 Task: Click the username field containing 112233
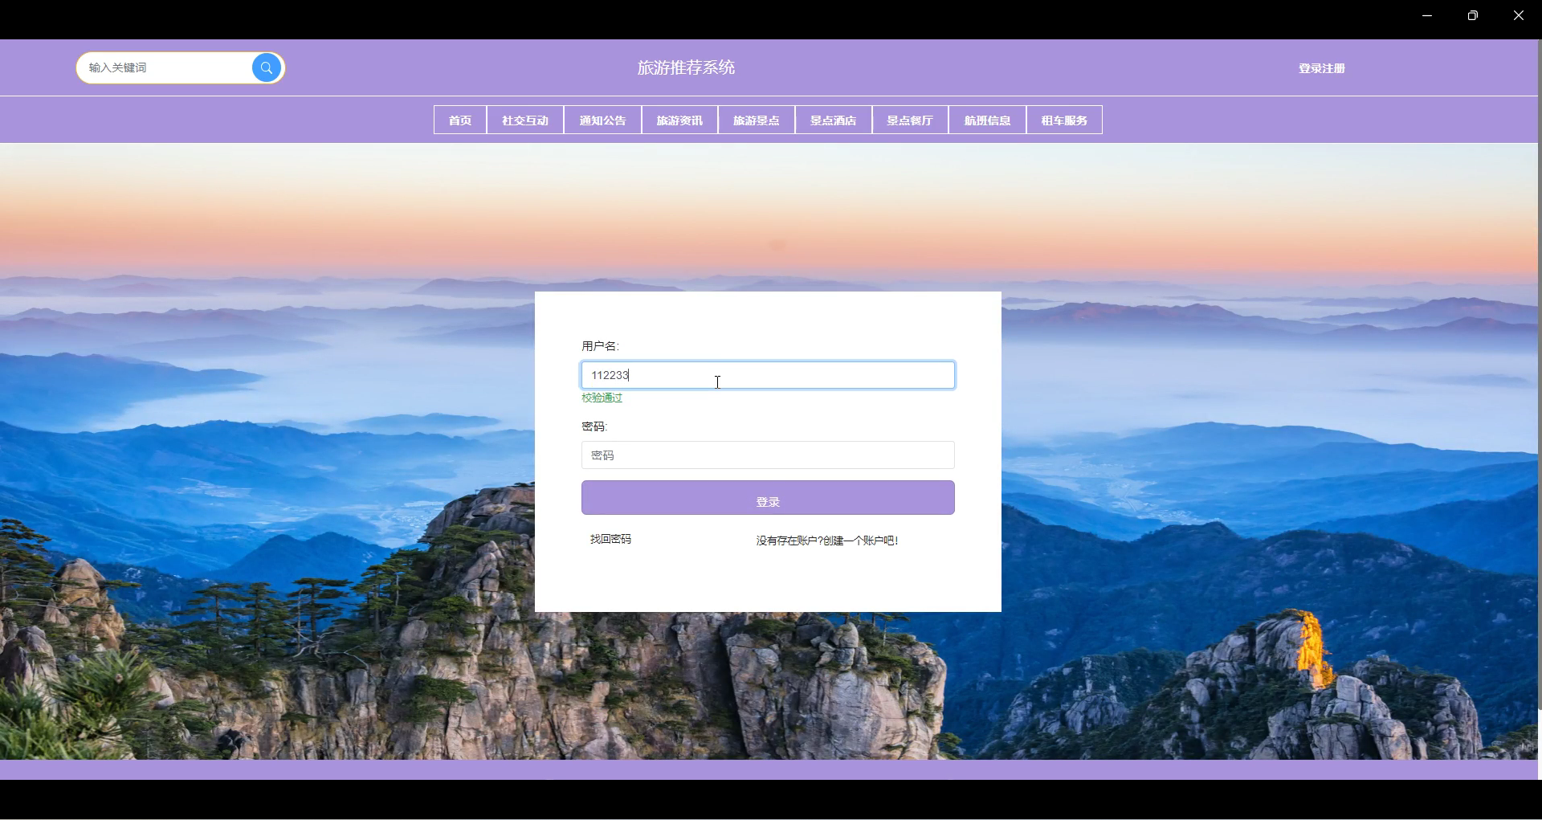pyautogui.click(x=768, y=375)
